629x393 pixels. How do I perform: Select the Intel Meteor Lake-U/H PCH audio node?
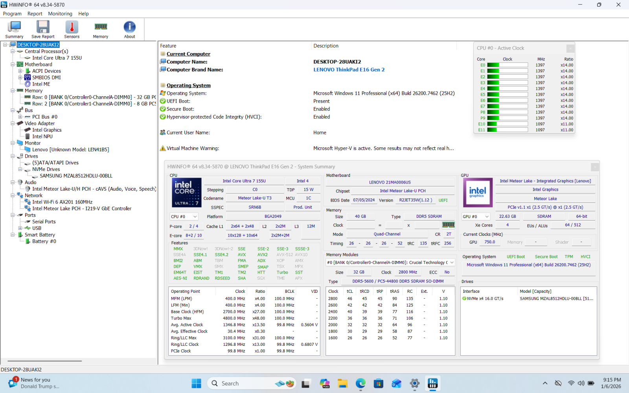point(94,189)
